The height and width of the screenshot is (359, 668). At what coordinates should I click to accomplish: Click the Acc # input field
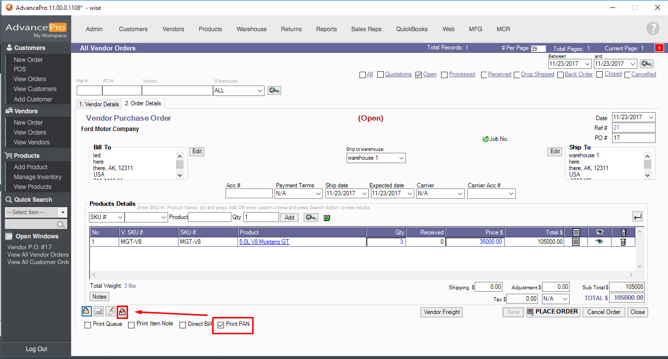(x=249, y=194)
